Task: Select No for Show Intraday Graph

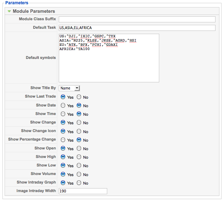Action: click(79, 183)
